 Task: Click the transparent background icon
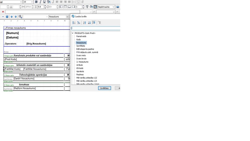[x=95, y=7]
